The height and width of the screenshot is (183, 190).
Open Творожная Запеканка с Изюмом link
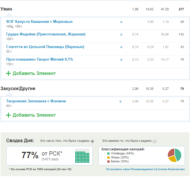36,101
